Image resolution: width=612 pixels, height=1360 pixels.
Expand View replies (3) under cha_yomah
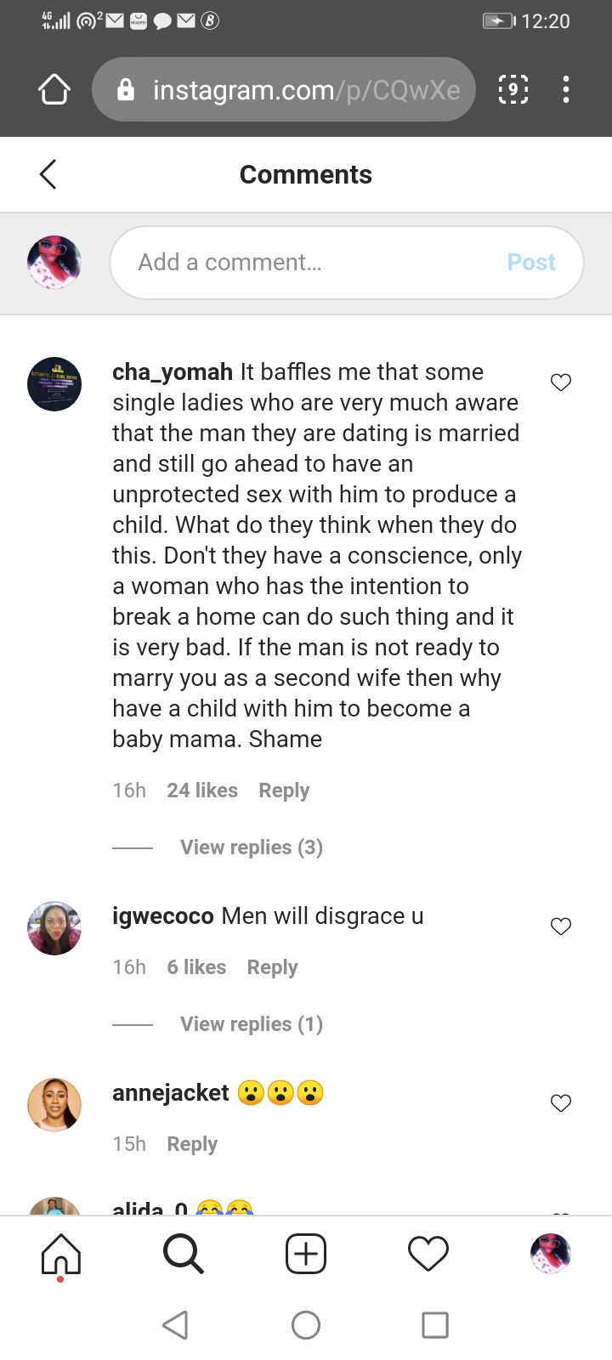pos(251,847)
